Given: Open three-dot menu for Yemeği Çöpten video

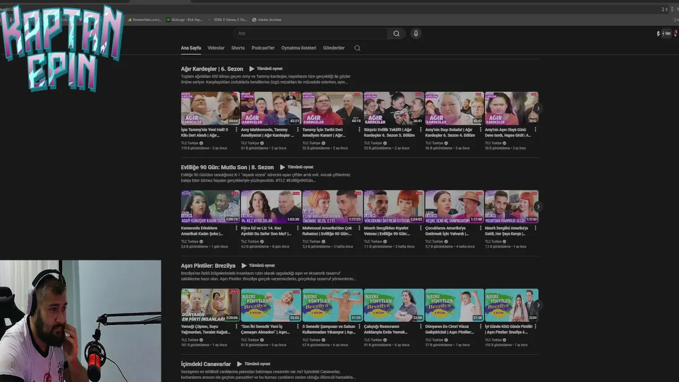Looking at the screenshot, I should (237, 326).
